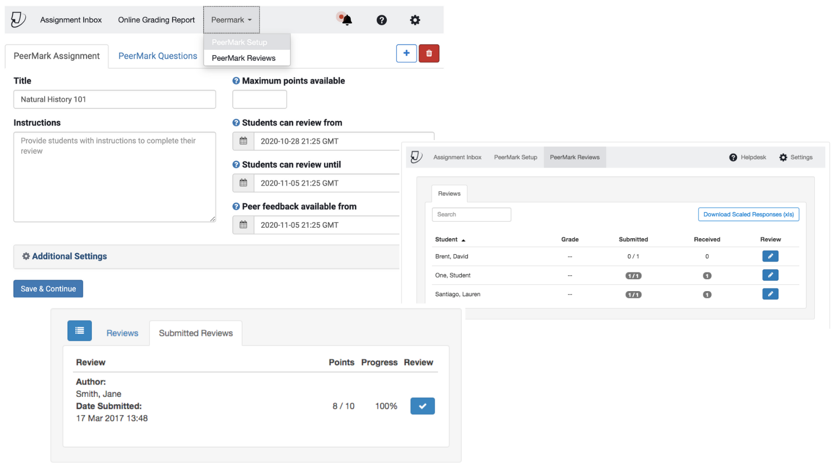Open the Peermark dropdown menu
The image size is (831, 467).
click(232, 20)
